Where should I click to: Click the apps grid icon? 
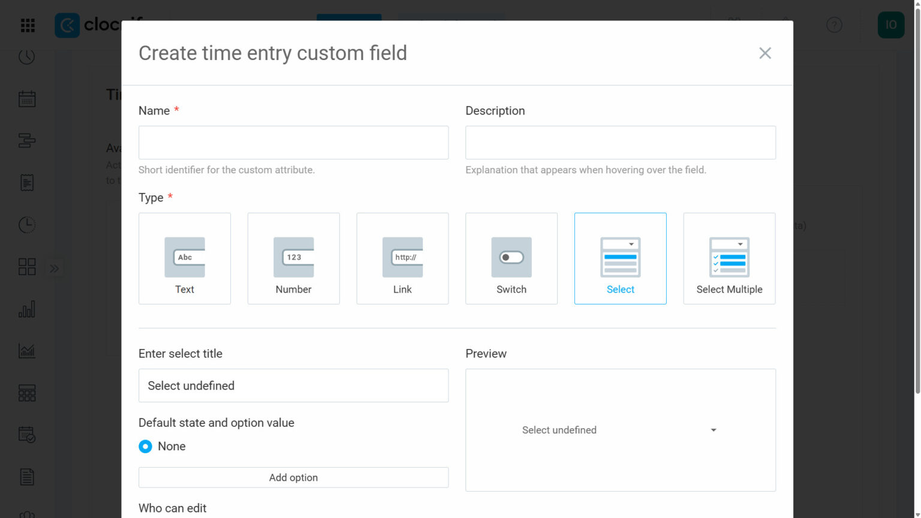coord(28,25)
